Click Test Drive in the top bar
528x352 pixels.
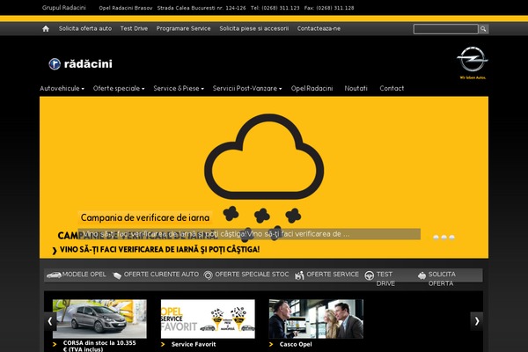(134, 29)
